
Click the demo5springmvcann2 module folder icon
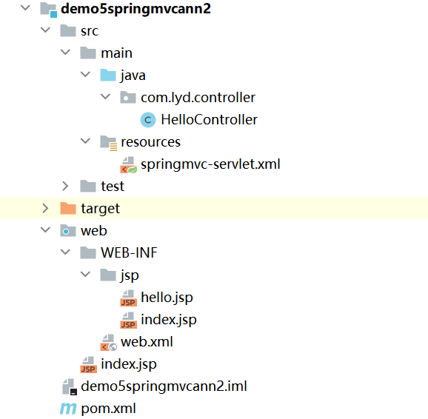[49, 10]
